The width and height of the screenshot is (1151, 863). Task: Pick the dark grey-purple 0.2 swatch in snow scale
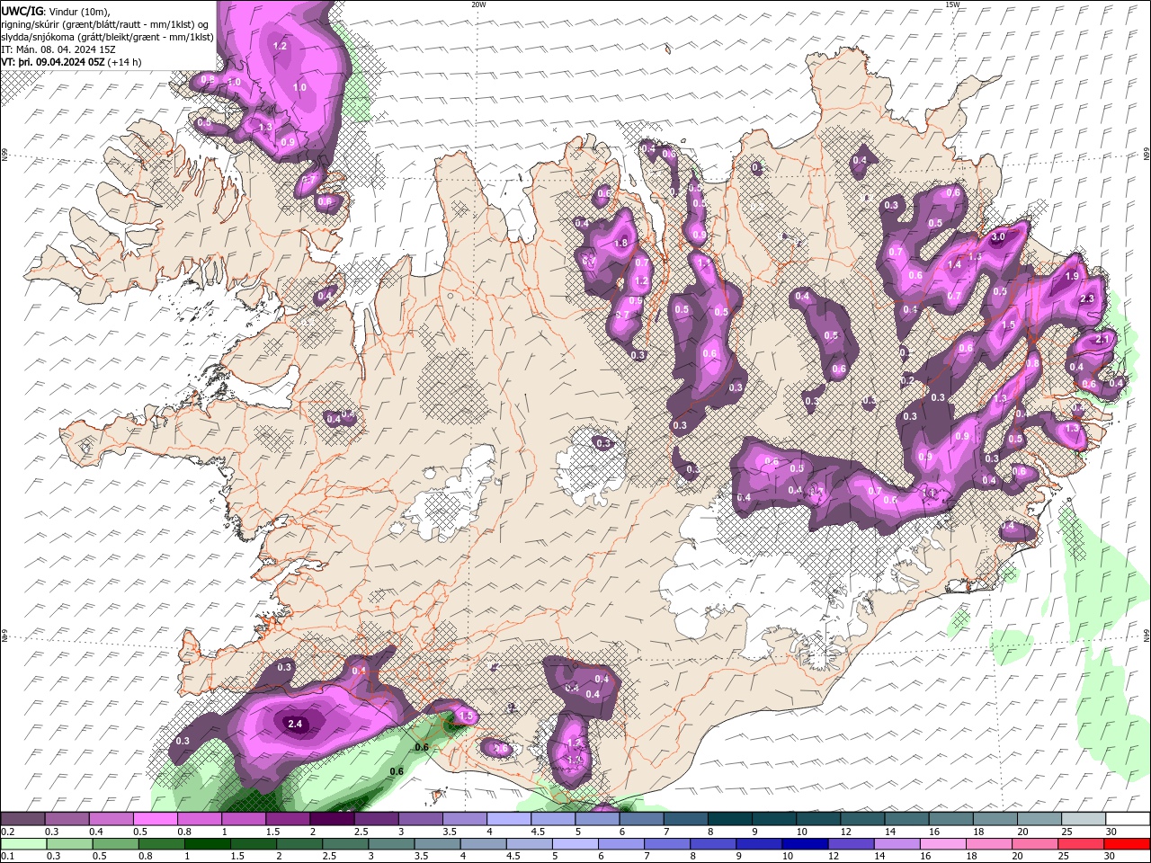(x=22, y=819)
